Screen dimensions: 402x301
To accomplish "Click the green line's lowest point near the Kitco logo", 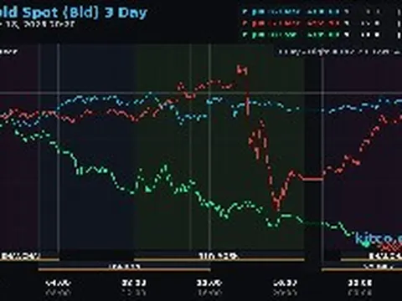I will point(366,245).
